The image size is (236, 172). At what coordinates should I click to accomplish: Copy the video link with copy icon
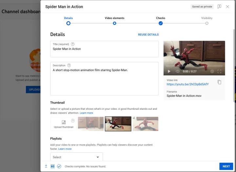(x=219, y=82)
